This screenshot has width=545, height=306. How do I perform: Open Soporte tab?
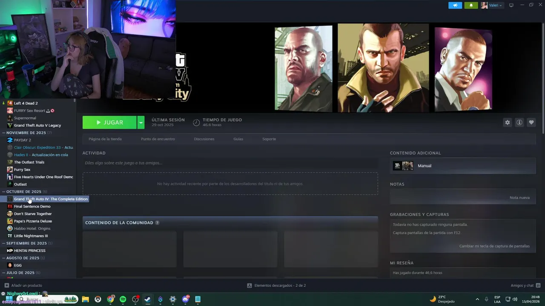[x=269, y=139]
